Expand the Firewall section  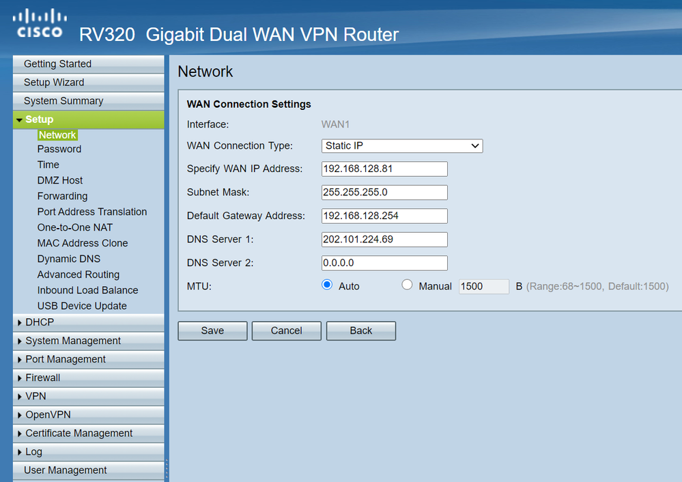point(89,378)
